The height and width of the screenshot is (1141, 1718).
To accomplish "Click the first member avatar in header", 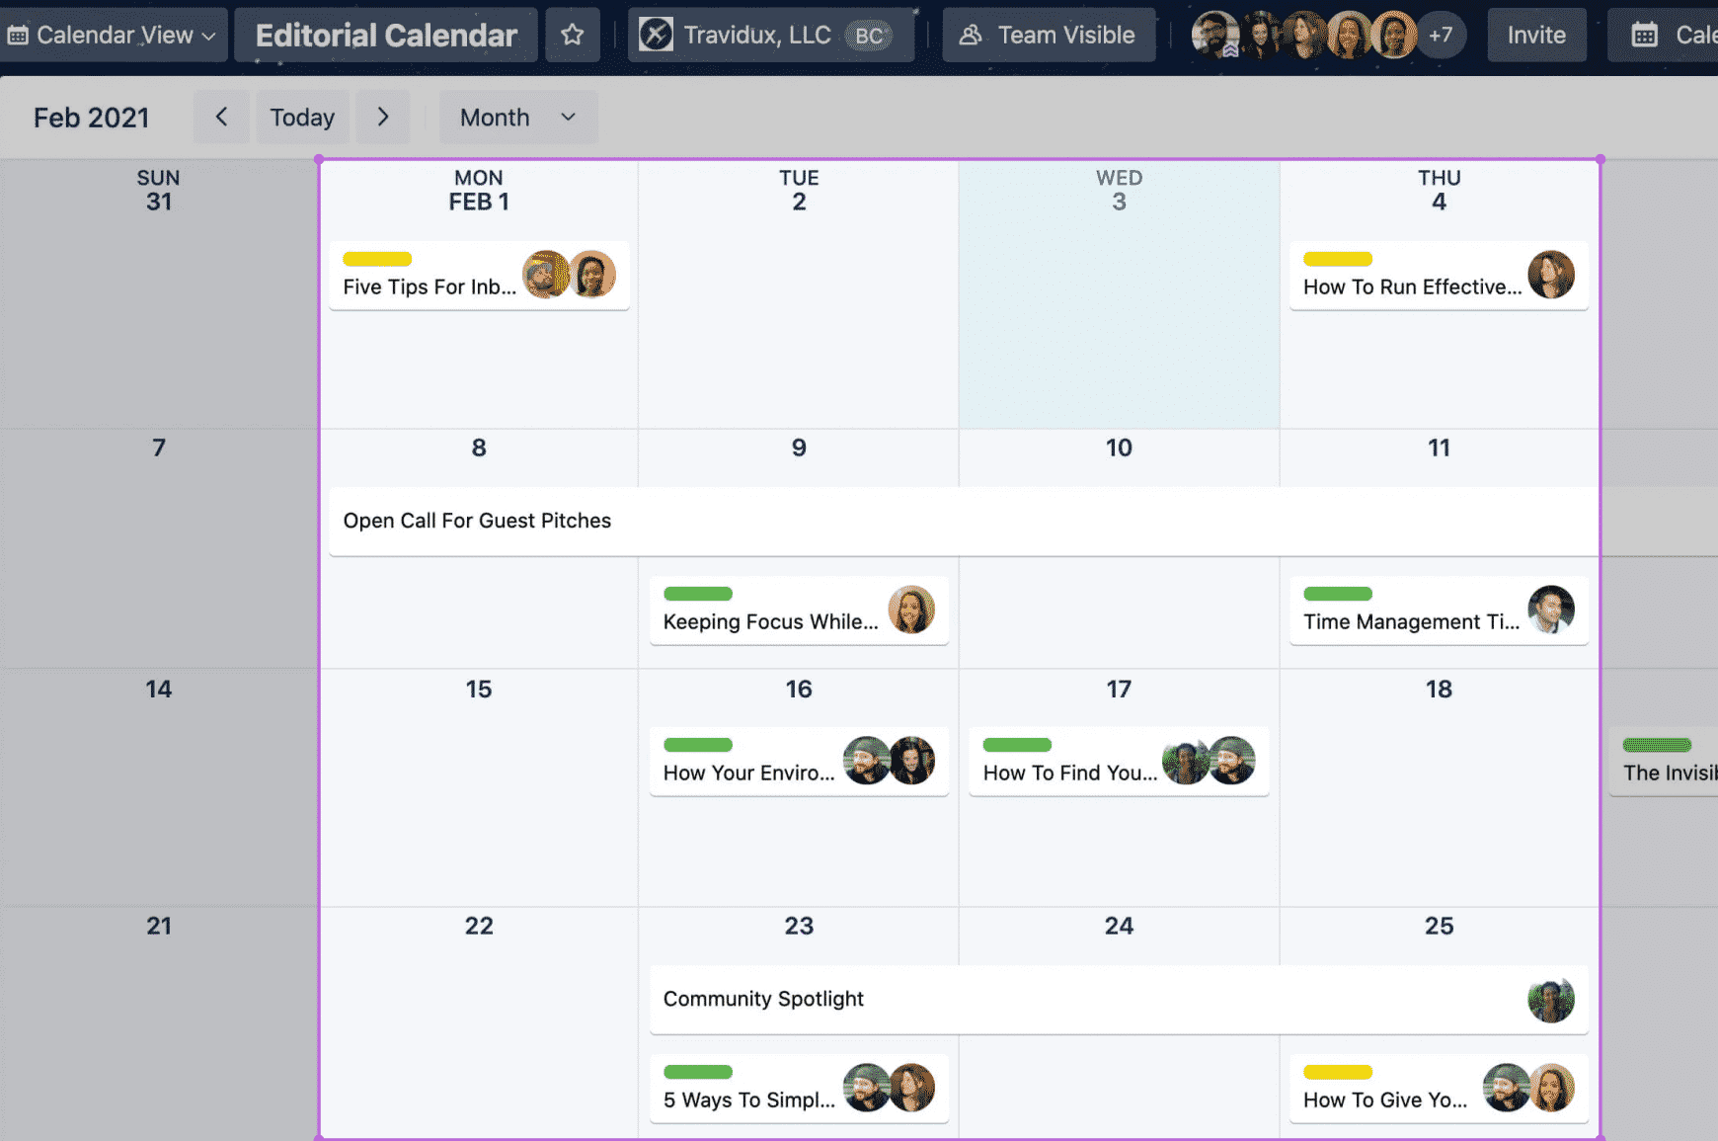I will coord(1213,36).
